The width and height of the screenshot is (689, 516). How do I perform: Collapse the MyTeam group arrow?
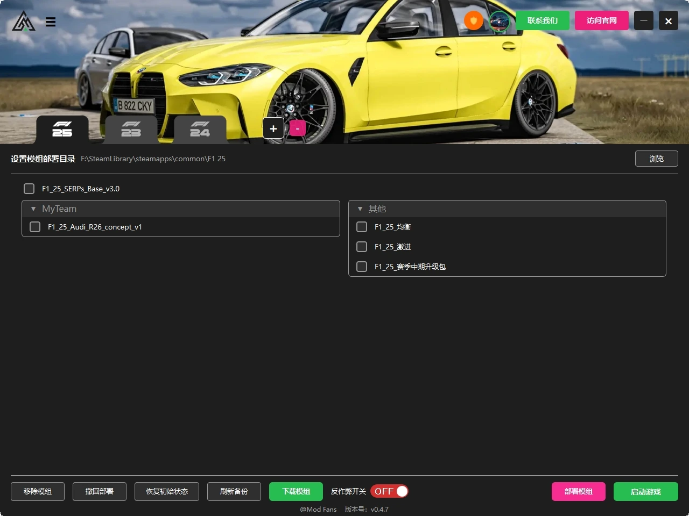tap(33, 209)
